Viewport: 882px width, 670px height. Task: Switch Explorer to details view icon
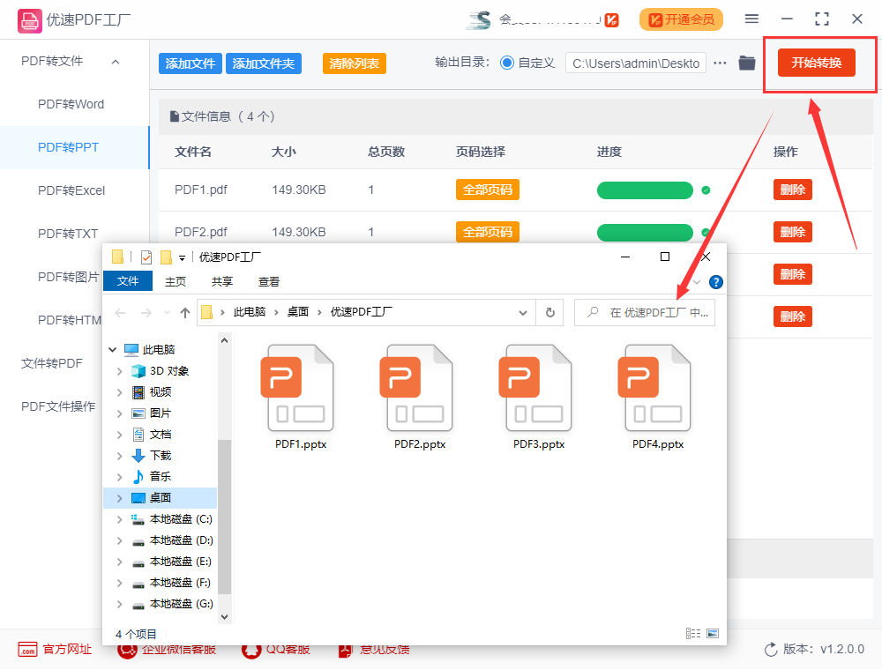tap(693, 634)
